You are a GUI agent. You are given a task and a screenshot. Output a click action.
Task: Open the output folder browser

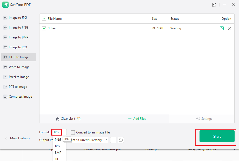pos(121,140)
